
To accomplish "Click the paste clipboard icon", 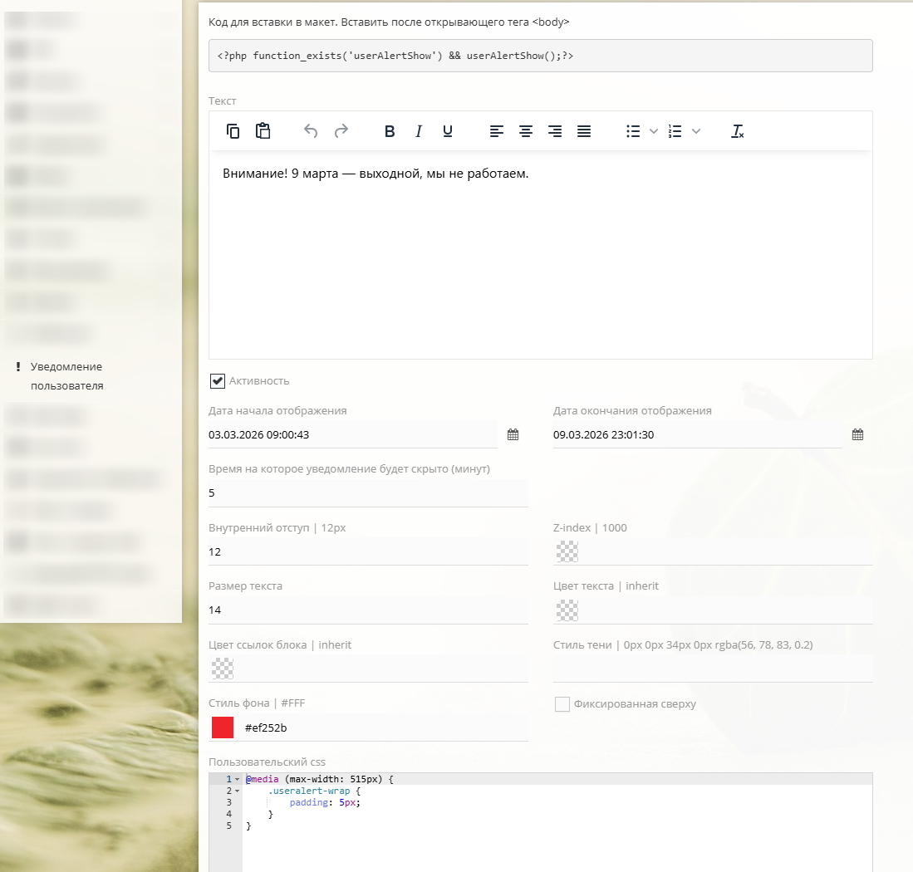I will (263, 131).
